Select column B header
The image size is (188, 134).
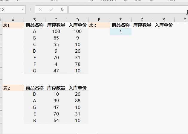(x=35, y=19)
